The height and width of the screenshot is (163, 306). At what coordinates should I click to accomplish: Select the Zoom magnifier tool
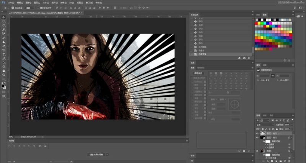[4, 75]
